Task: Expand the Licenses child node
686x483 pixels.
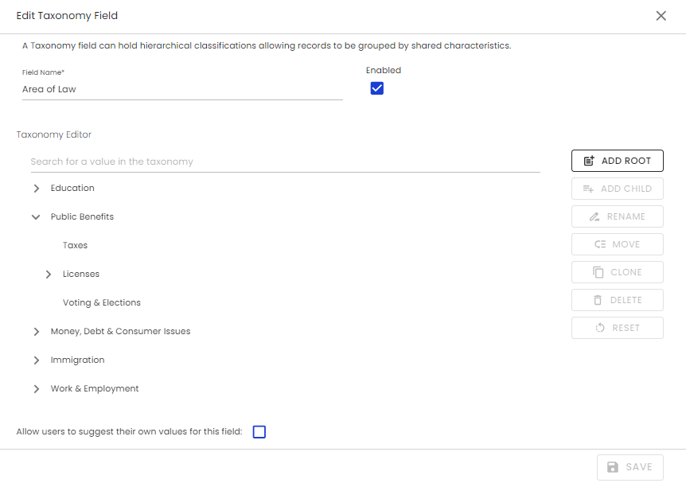Action: click(49, 275)
